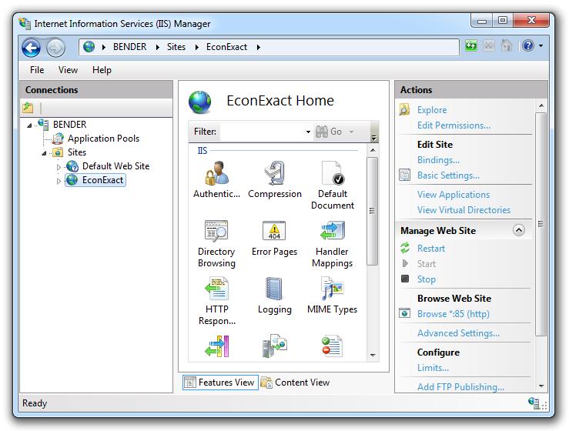The height and width of the screenshot is (431, 569).
Task: Open dropdown arrow next to Help icon
Action: [x=541, y=45]
